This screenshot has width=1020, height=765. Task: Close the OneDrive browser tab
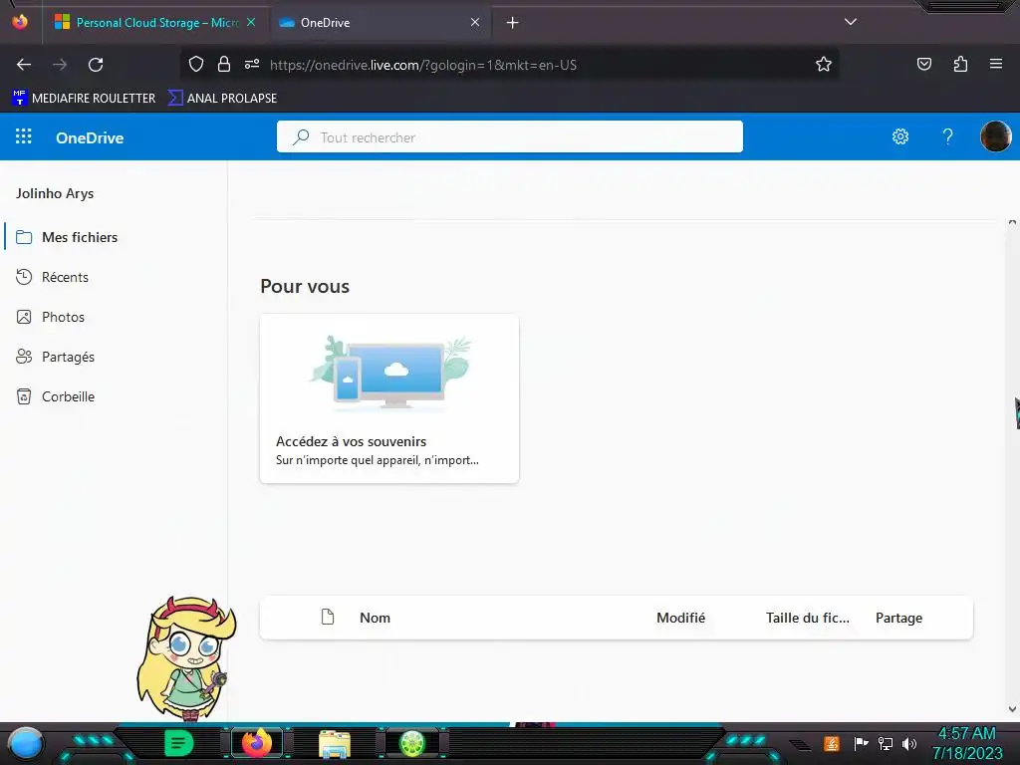[475, 22]
